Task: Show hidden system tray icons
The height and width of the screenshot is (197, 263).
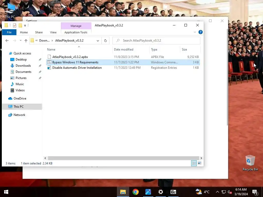Action: tap(217, 192)
